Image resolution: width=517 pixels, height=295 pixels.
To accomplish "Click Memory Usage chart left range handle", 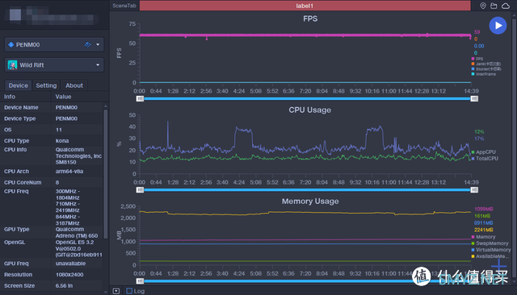I will coord(140,280).
